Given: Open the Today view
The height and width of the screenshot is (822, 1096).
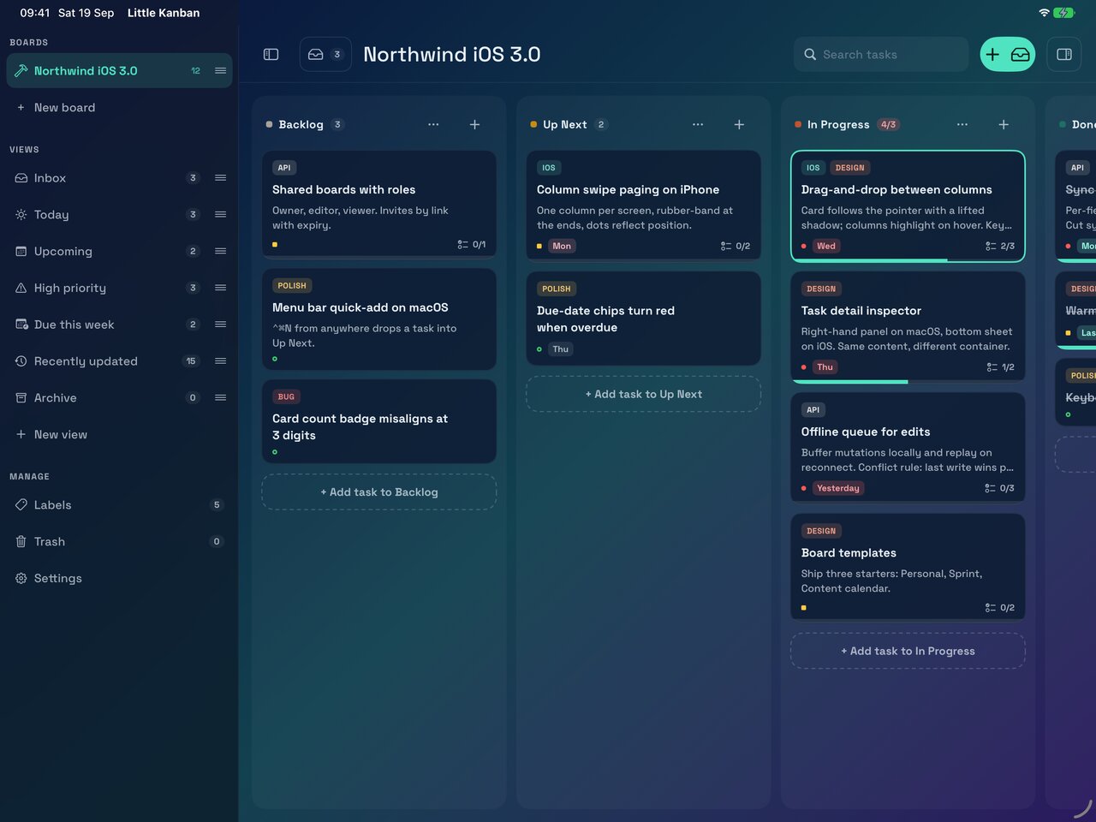Looking at the screenshot, I should click(119, 215).
